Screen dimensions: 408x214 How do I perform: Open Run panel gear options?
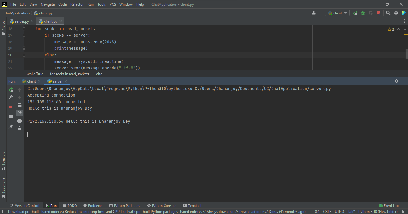tap(397, 81)
